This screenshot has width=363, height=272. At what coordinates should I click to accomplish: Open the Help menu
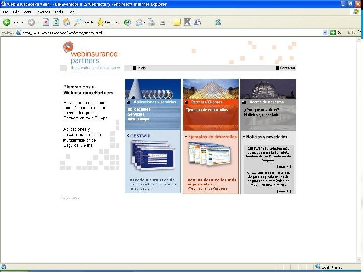point(72,12)
